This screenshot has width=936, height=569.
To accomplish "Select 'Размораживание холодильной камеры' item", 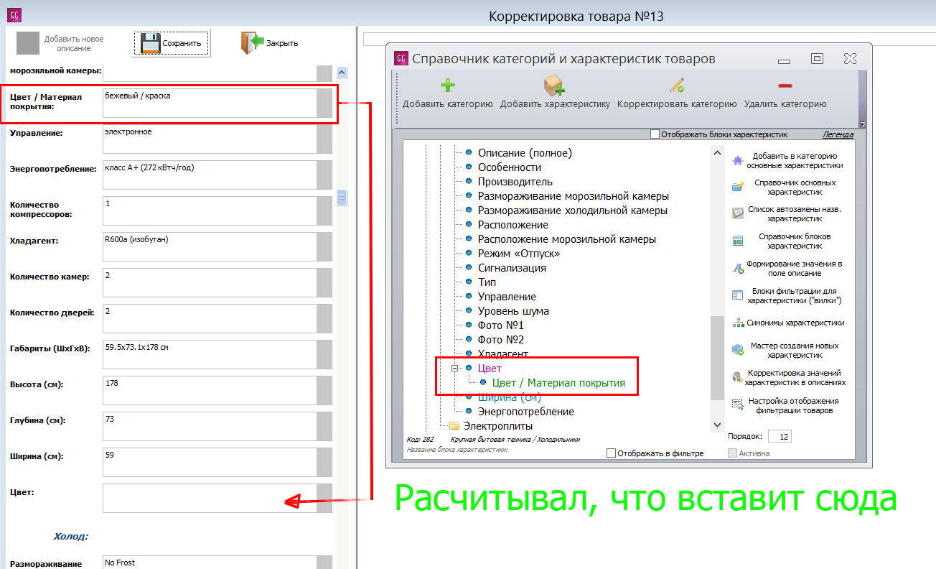I will point(573,211).
